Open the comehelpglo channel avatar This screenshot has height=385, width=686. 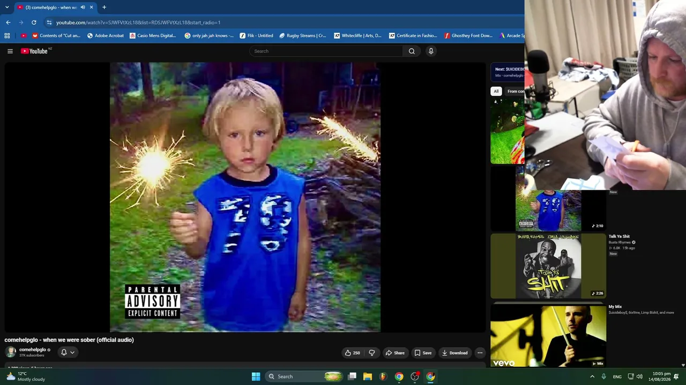click(x=11, y=352)
